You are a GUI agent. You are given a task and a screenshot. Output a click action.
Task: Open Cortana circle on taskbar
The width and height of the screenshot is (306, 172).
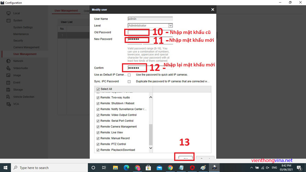point(93,168)
